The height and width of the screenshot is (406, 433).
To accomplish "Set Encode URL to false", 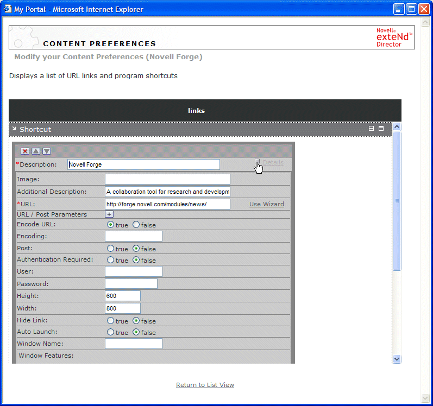I will point(136,225).
